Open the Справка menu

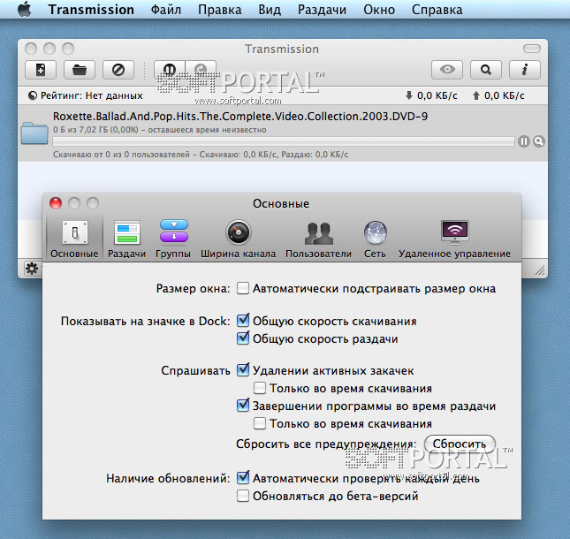437,10
